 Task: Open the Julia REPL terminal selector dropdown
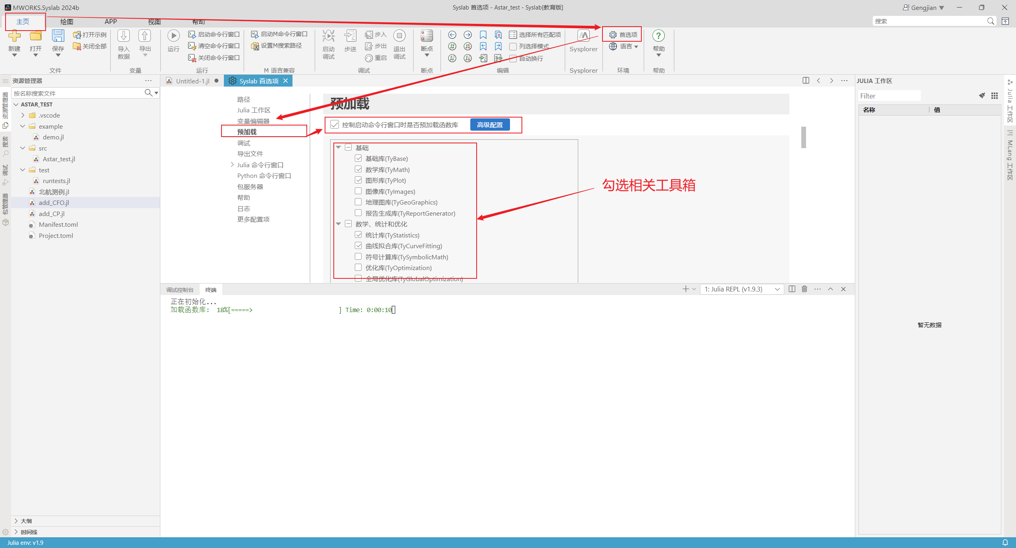coord(741,289)
